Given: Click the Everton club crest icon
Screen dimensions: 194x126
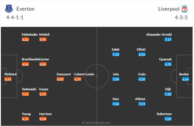Looking at the screenshot, I should [9, 9].
